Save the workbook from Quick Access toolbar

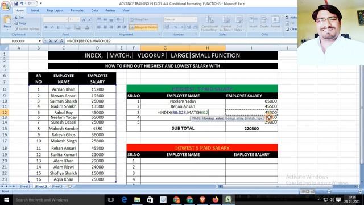point(15,3)
